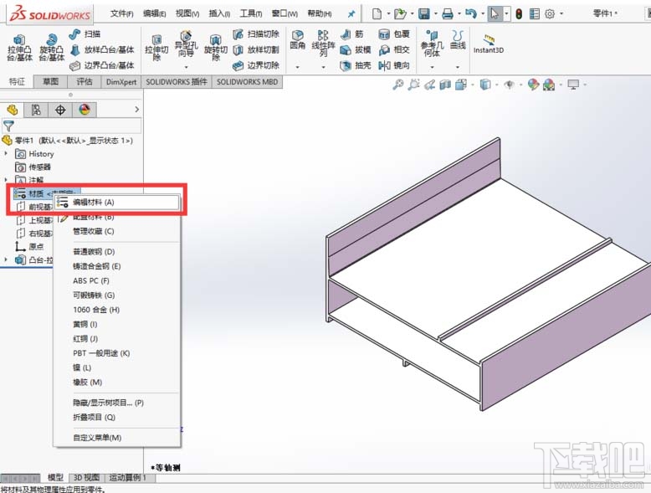Image resolution: width=651 pixels, height=493 pixels.
Task: Select the Lofted Cut (放样切割) tool
Action: [x=256, y=50]
